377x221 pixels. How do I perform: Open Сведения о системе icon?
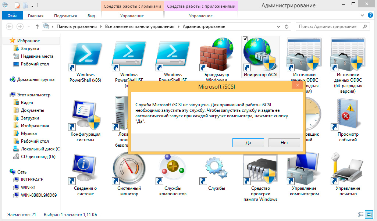85,175
